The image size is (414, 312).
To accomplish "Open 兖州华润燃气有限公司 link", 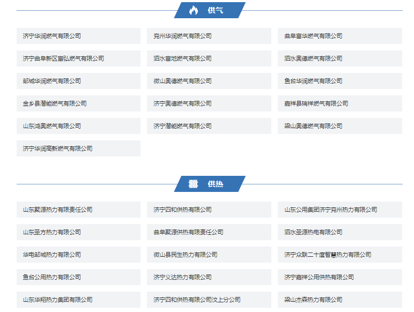I will (209, 36).
